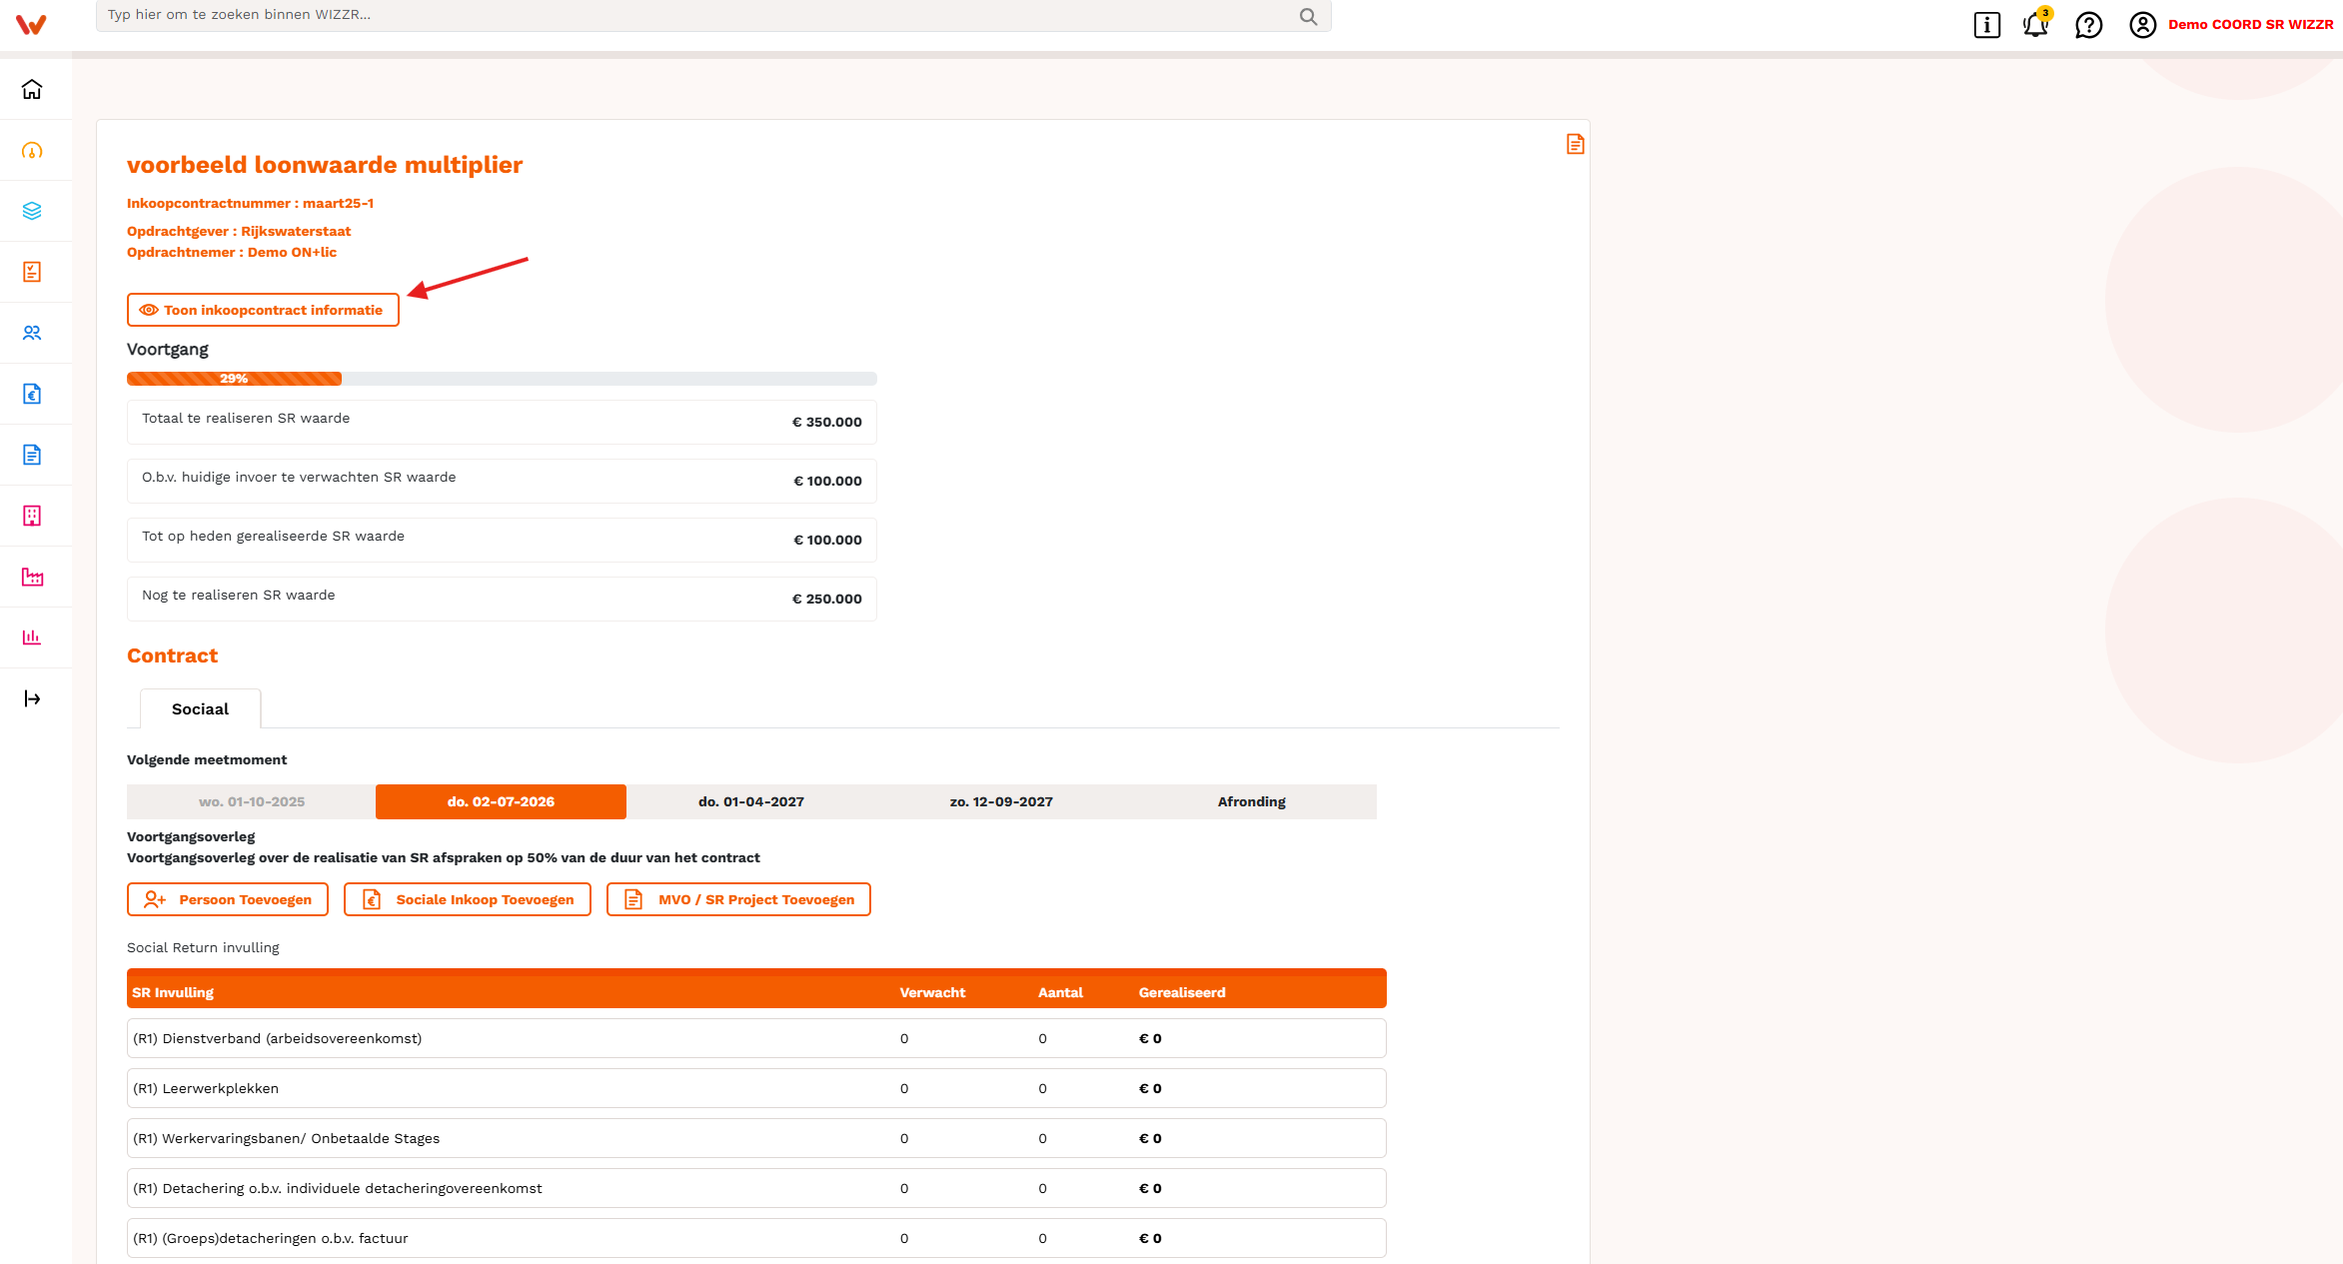The height and width of the screenshot is (1264, 2343).
Task: Select the Afronding step
Action: coord(1251,801)
